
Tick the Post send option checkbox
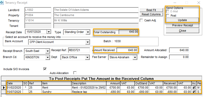pos(168,16)
